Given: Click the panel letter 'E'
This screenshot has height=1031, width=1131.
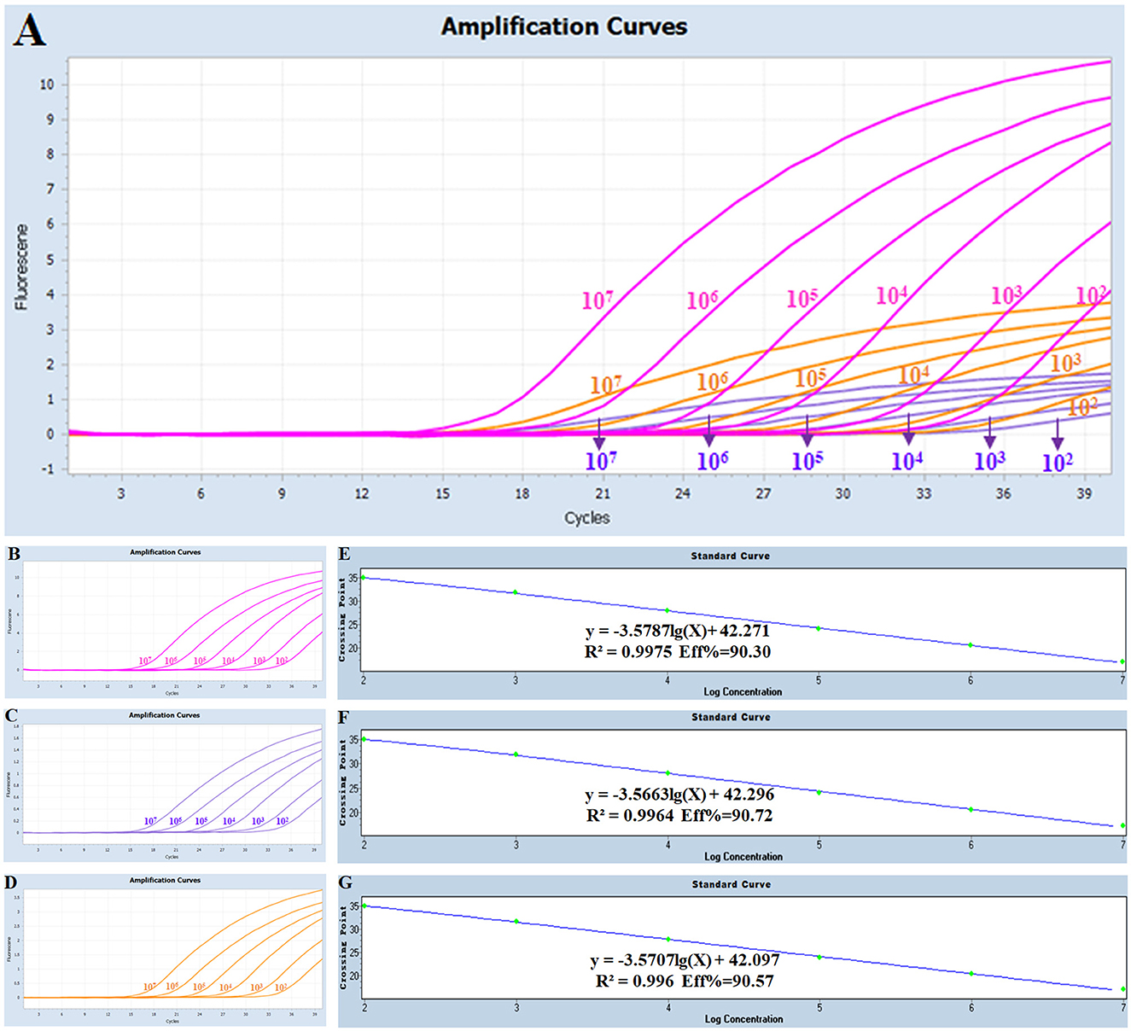Looking at the screenshot, I should coord(344,555).
